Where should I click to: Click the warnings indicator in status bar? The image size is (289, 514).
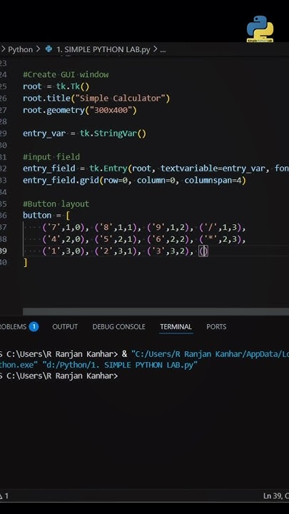(x=4, y=496)
